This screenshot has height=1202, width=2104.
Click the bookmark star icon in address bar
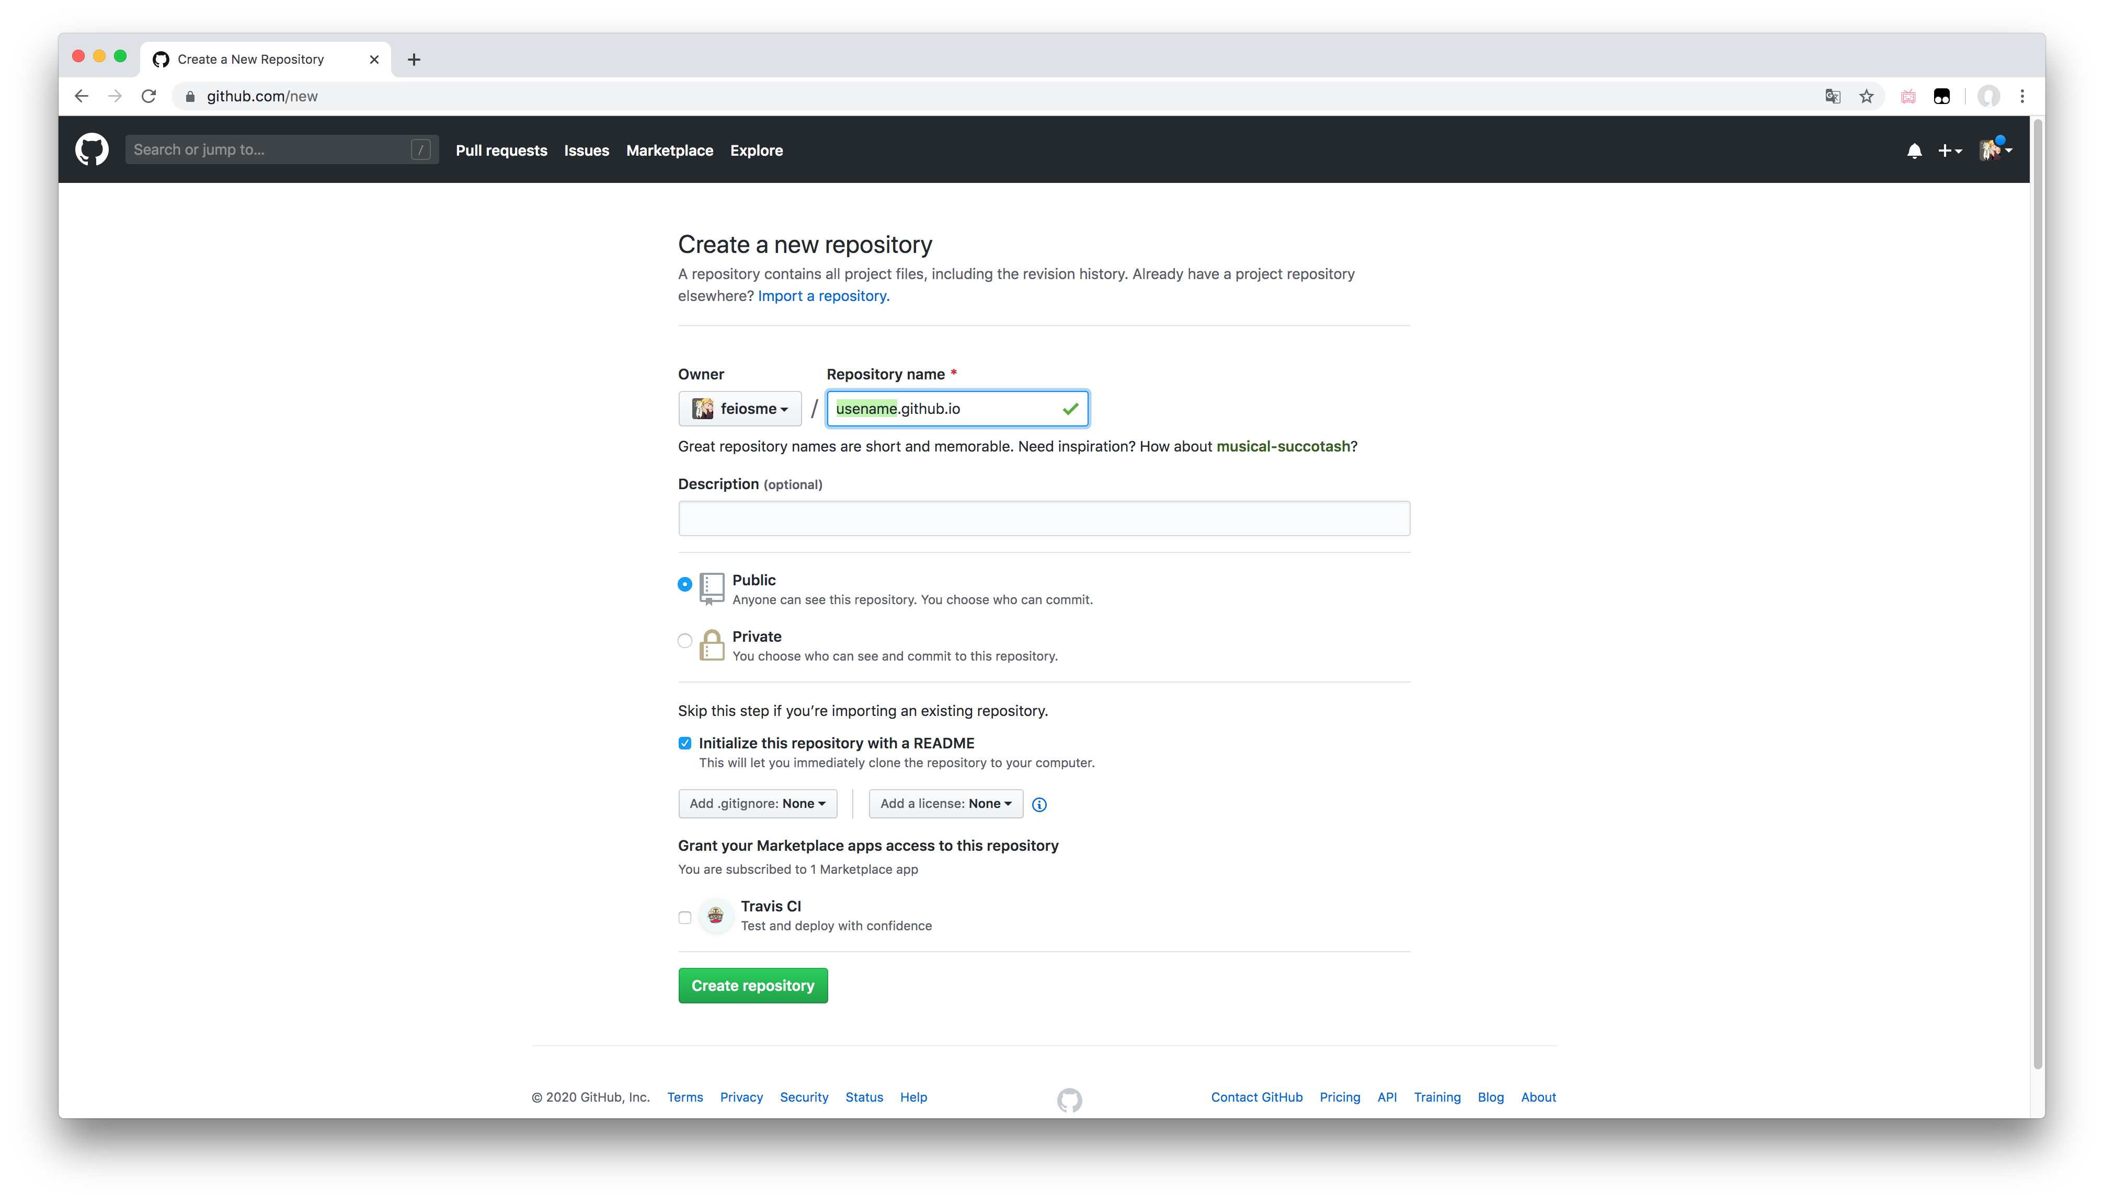coord(1866,97)
